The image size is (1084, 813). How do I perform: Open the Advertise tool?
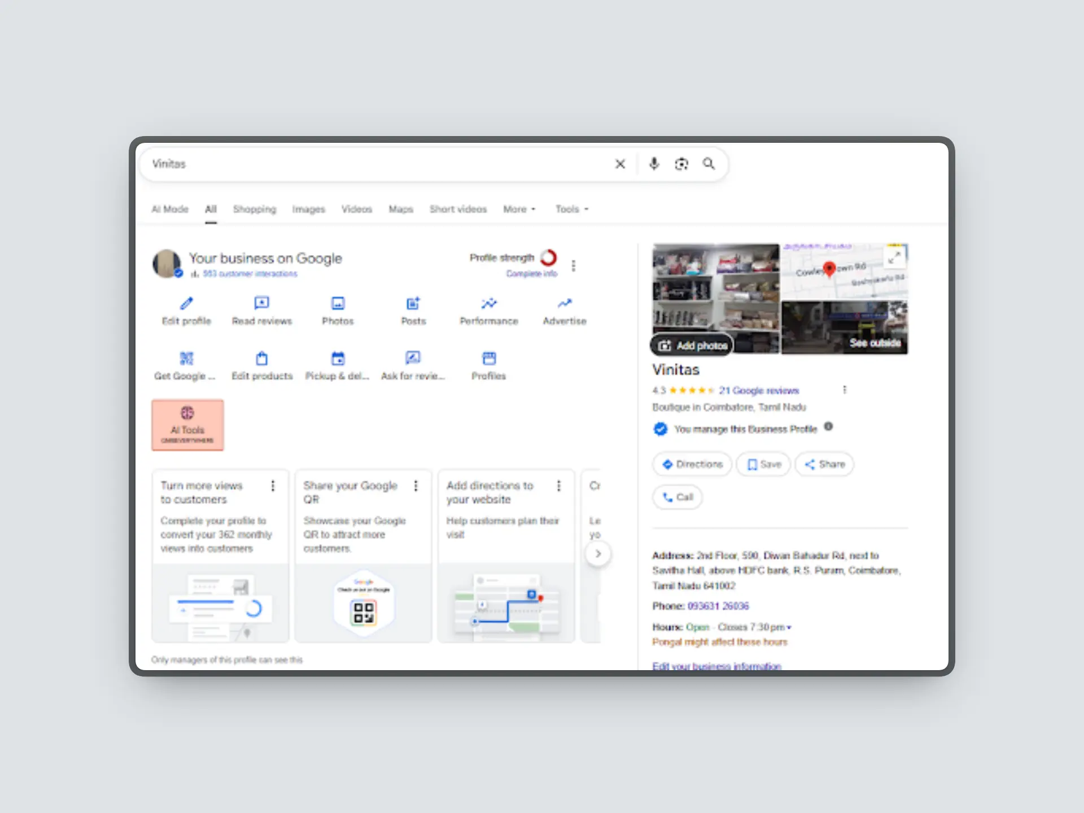(x=565, y=311)
